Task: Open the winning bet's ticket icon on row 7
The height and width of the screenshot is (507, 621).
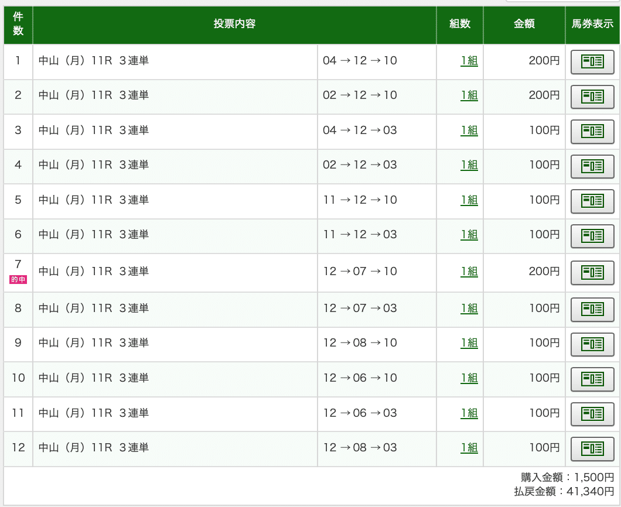Action: coord(592,272)
